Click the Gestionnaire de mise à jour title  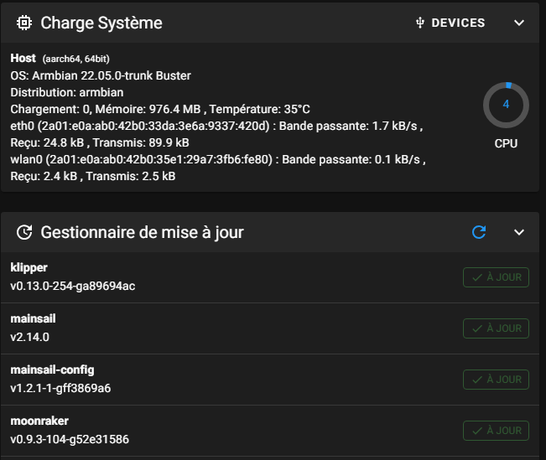(142, 232)
